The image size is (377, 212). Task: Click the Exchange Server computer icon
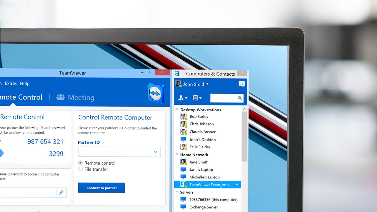tap(183, 207)
